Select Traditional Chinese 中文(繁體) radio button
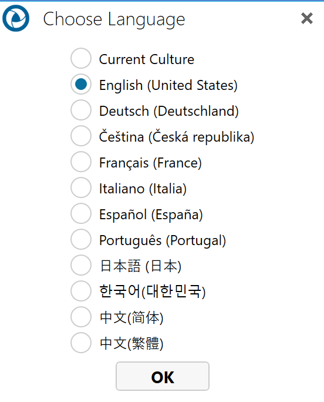 (x=81, y=343)
